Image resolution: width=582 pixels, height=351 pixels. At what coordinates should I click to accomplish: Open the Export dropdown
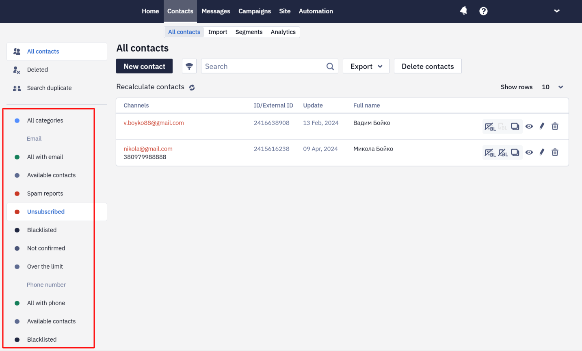(x=366, y=66)
